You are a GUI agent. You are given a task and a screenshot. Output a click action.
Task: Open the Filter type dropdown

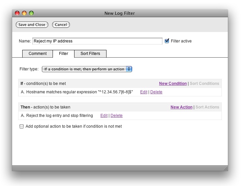click(x=87, y=69)
